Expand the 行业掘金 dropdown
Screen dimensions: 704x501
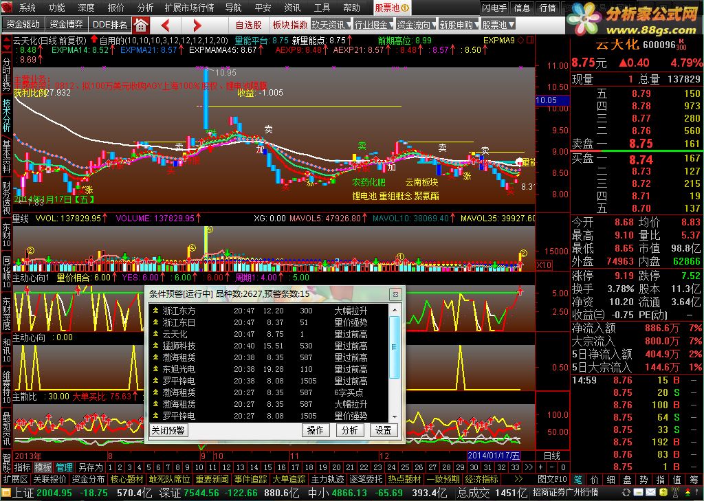[373, 25]
